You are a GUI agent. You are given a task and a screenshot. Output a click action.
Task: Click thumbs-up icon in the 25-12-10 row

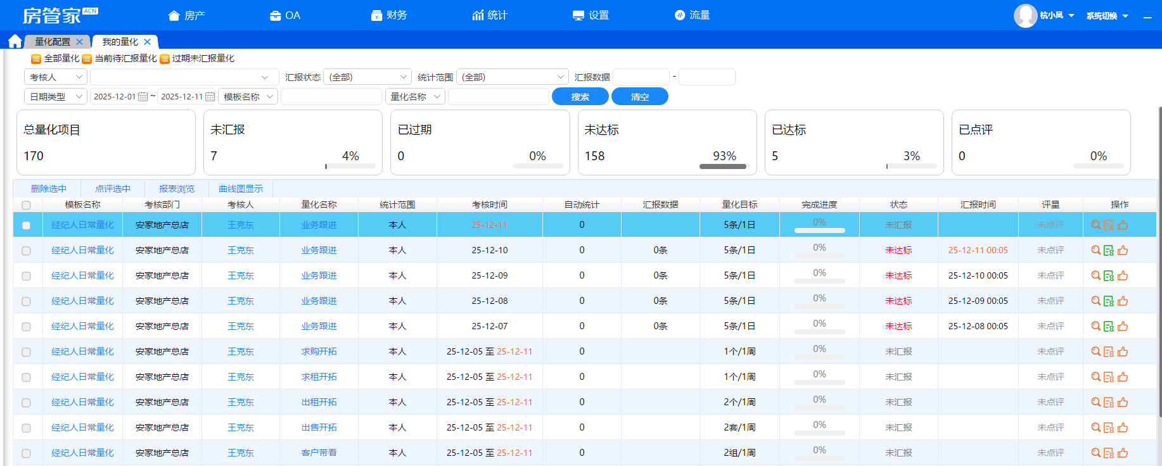point(1123,250)
